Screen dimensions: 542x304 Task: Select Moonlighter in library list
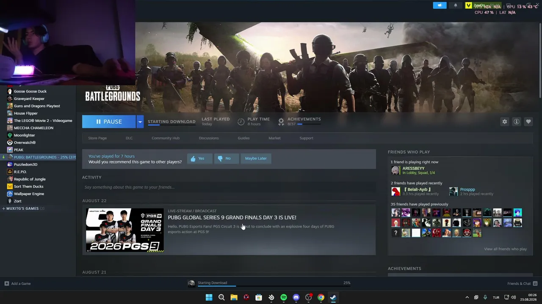click(24, 136)
